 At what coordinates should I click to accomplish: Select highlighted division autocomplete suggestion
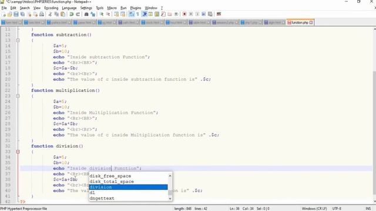(x=128, y=187)
